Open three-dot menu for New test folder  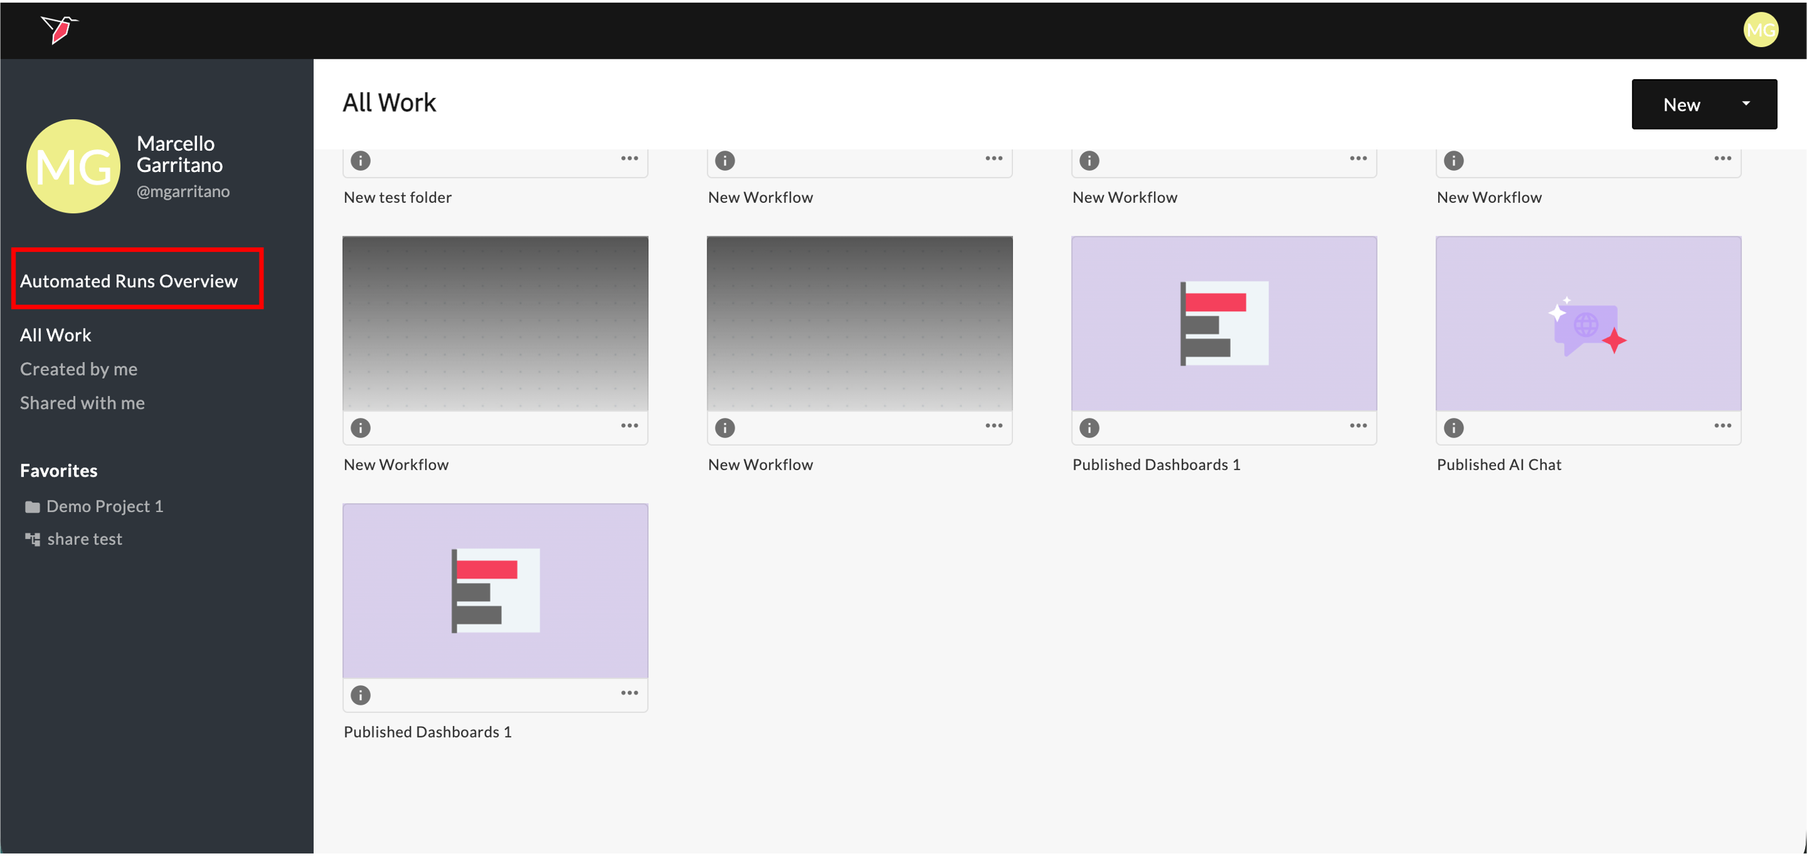pos(629,158)
